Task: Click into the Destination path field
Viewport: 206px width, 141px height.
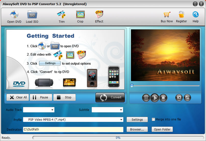Action: 73,129
